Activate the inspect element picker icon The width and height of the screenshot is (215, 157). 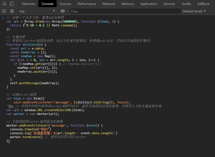[x=4, y=4]
